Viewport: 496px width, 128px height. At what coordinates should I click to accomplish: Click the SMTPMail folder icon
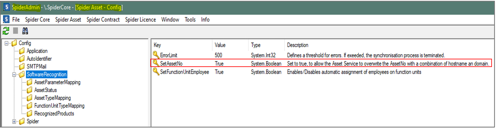[x=22, y=67]
